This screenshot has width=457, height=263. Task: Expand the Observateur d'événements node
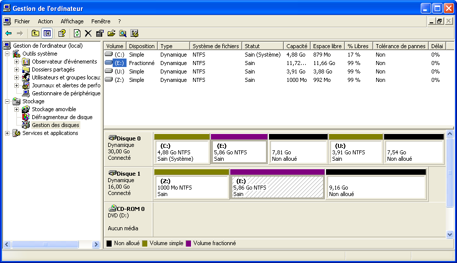(16, 62)
